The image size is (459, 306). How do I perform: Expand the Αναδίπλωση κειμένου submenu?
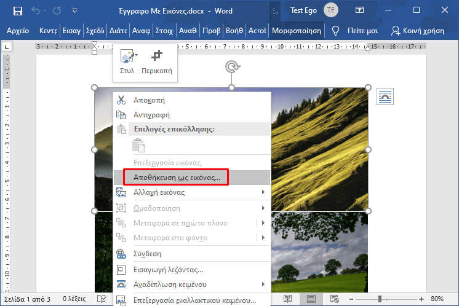pos(192,284)
